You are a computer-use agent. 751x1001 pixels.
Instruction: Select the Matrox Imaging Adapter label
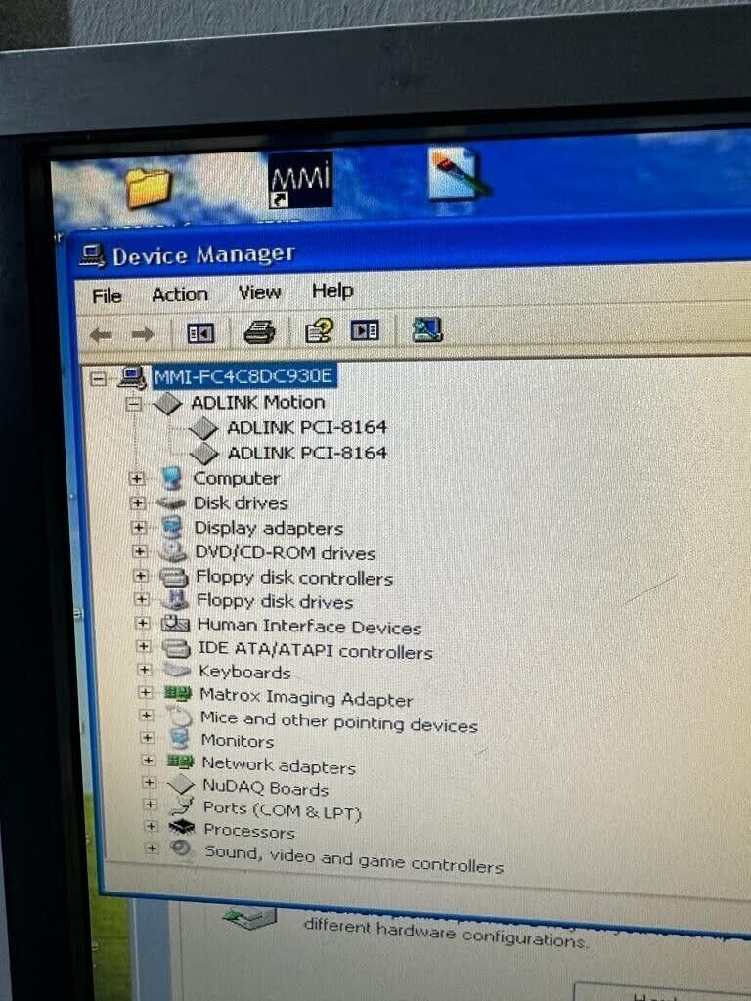pos(306,697)
